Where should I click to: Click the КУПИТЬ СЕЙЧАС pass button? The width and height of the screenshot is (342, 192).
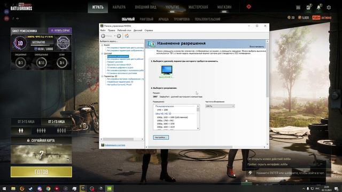60,30
